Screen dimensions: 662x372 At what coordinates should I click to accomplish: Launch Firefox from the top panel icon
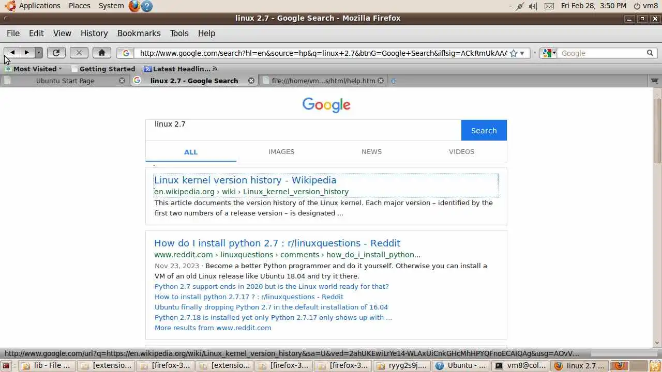pos(134,6)
